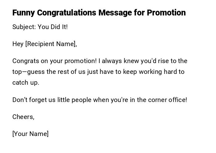This screenshot has width=216, height=153.
Task: Click the word 'Hey' in the greeting
Action: click(x=18, y=44)
